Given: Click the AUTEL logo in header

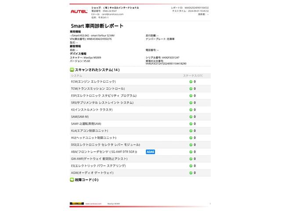Looking at the screenshot, I should (x=79, y=12).
